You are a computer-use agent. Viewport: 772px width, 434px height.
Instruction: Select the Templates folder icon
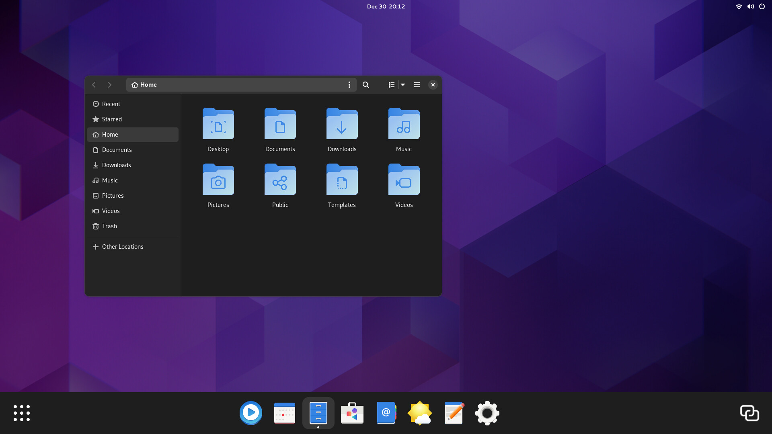342,180
